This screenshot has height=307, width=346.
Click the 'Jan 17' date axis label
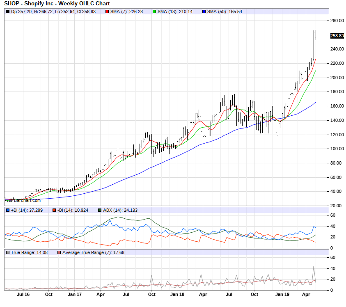tap(75, 294)
